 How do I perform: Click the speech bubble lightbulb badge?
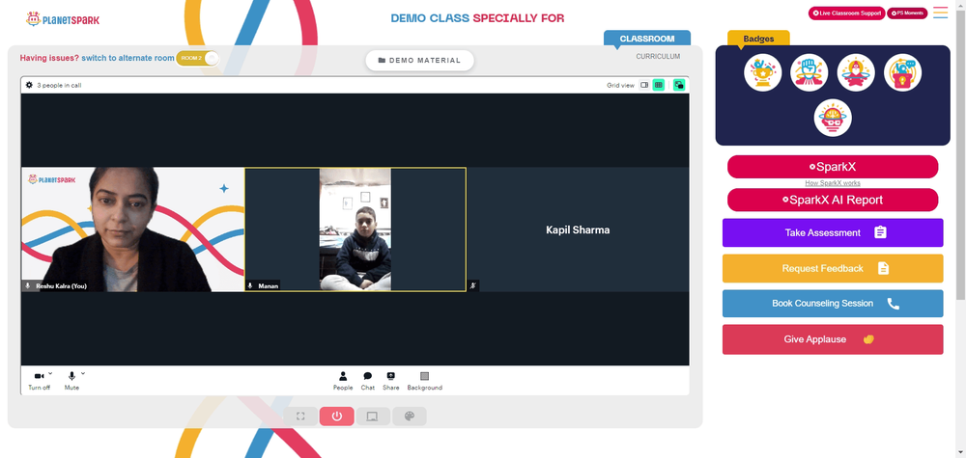(902, 72)
